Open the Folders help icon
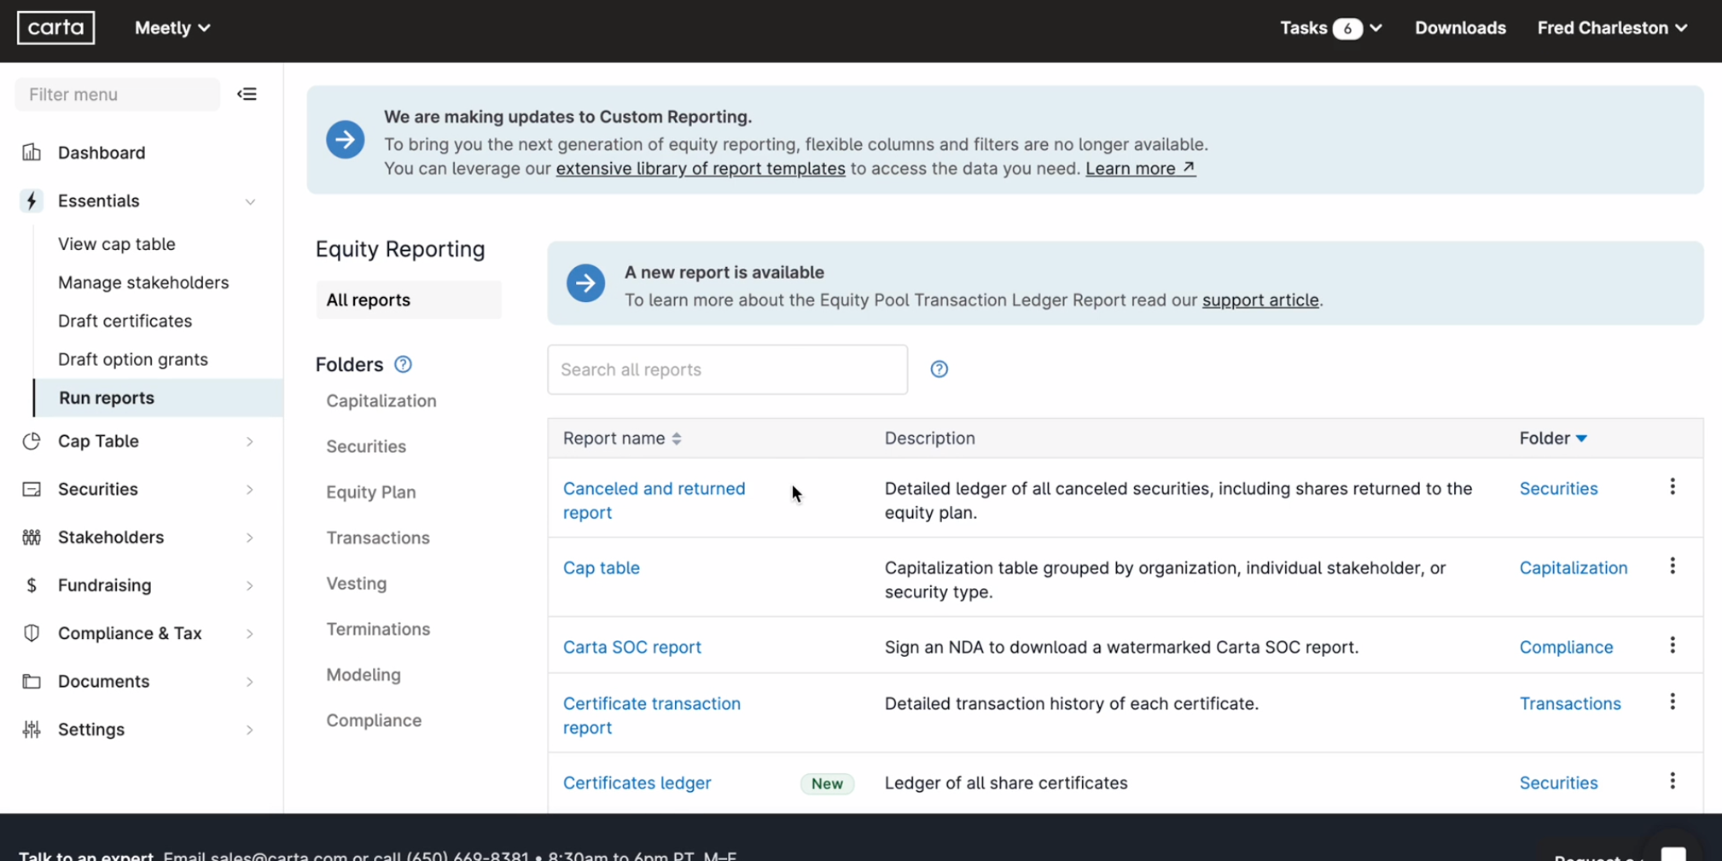Viewport: 1722px width, 861px height. coord(403,364)
